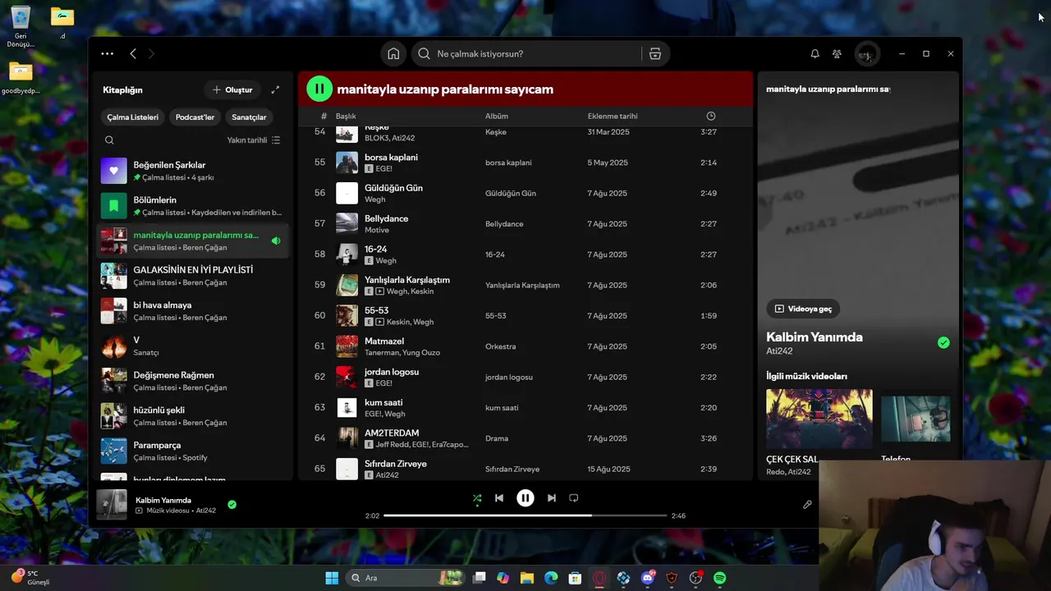Open the profile avatar menu
This screenshot has width=1051, height=591.
coord(865,54)
